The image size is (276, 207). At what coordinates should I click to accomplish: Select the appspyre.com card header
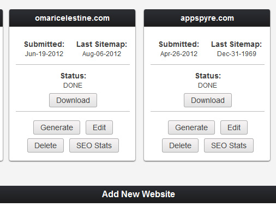207,18
